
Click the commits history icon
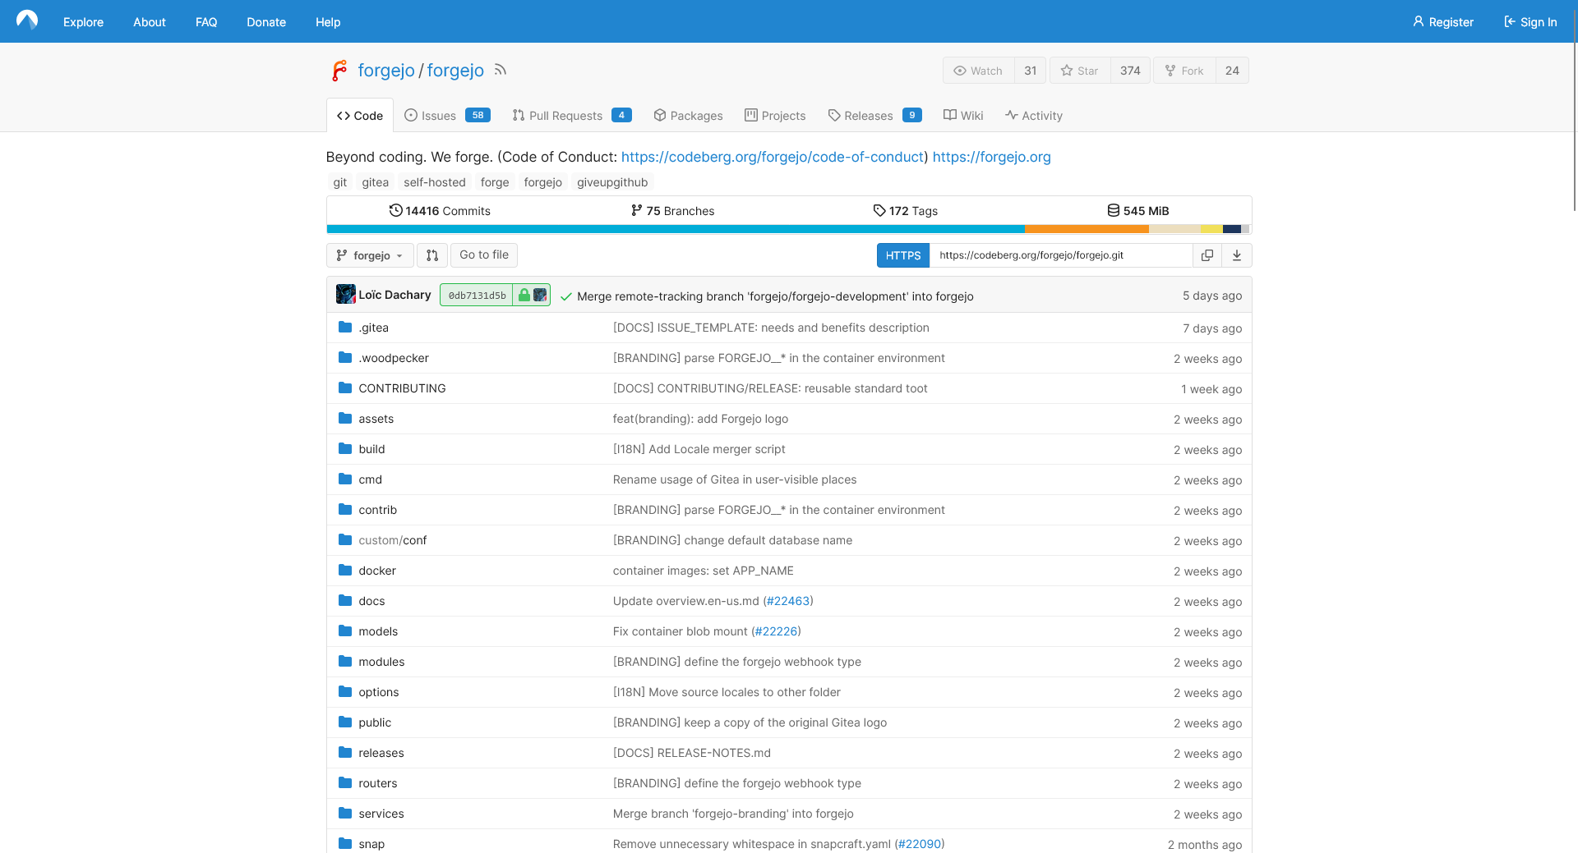pos(395,210)
